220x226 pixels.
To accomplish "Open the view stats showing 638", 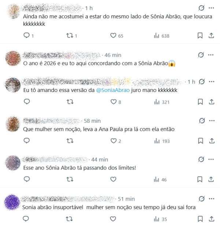I will point(161,36).
